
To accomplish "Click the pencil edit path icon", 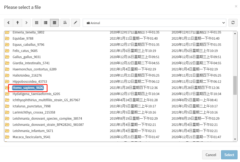I will (x=75, y=23).
